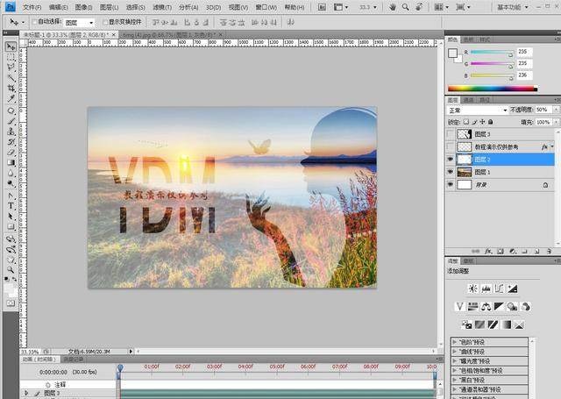Click the Zoom magnifier in the top bar
The image size is (561, 399).
[404, 7]
